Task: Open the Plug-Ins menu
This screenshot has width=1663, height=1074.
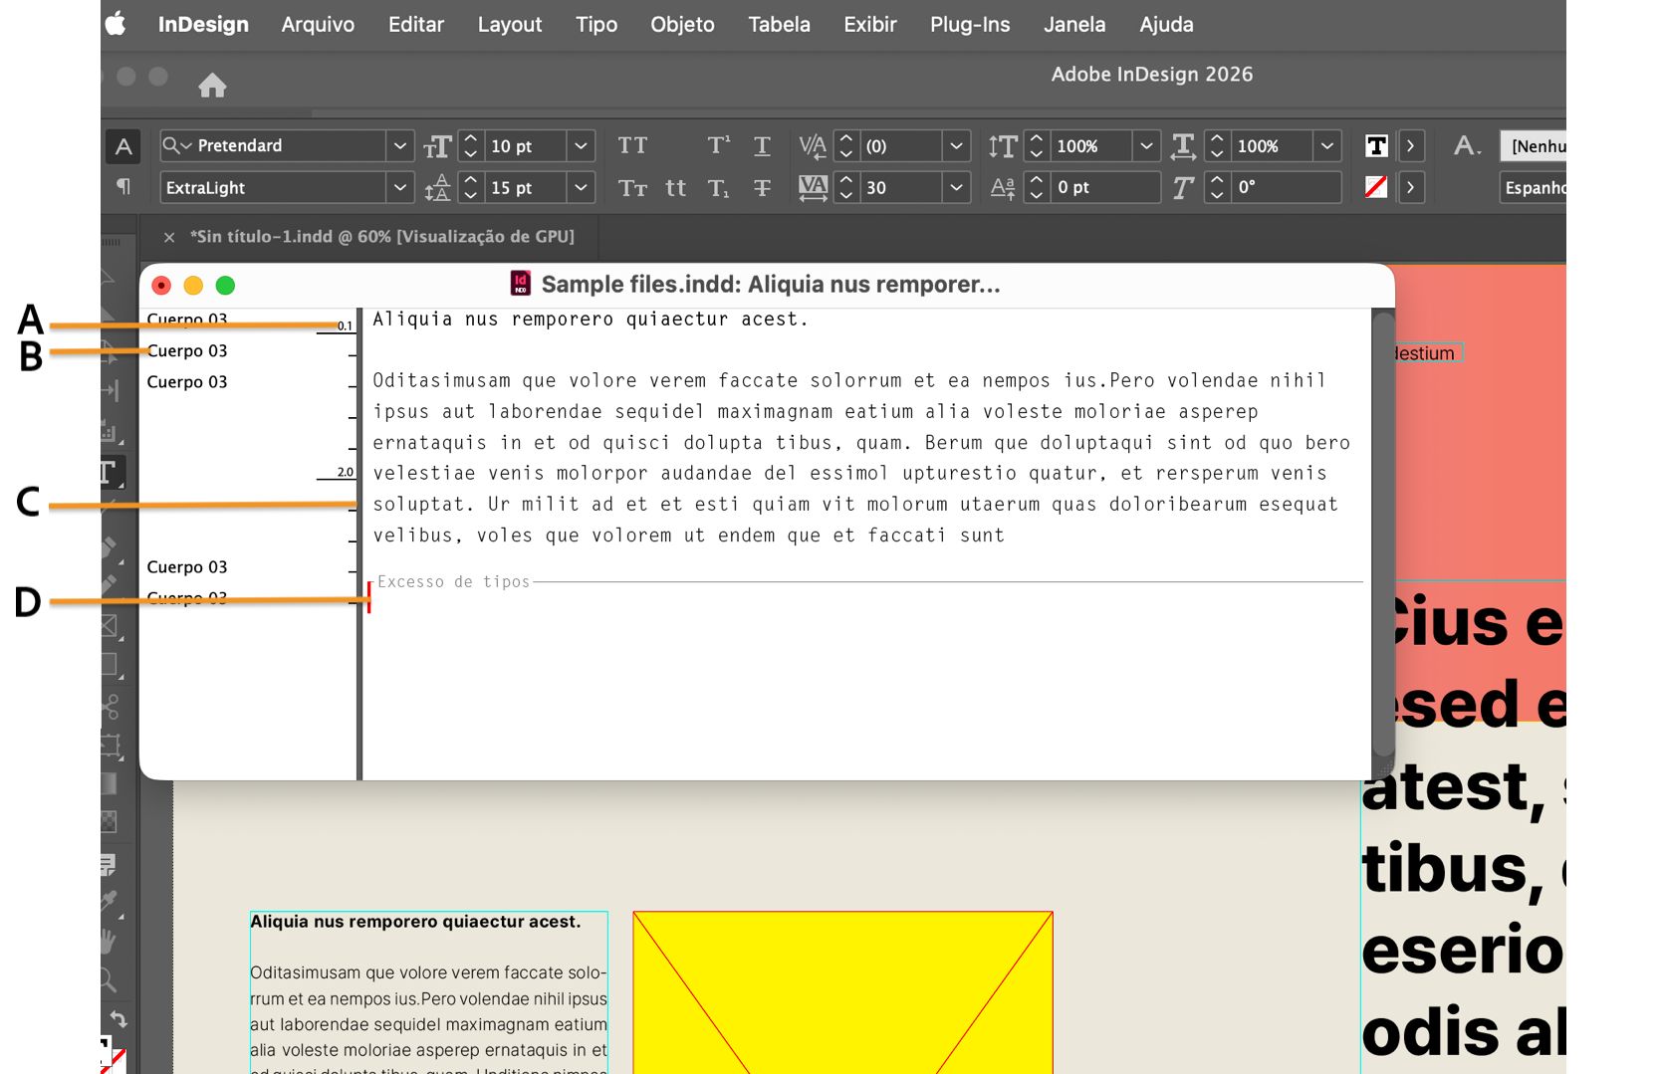Action: [x=970, y=24]
